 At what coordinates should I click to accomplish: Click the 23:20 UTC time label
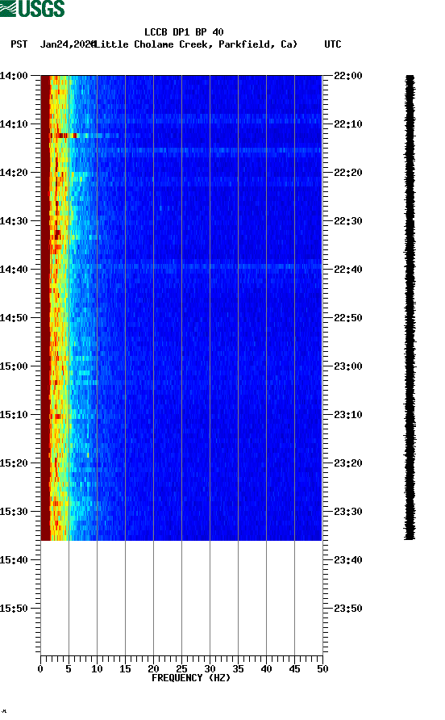[348, 463]
